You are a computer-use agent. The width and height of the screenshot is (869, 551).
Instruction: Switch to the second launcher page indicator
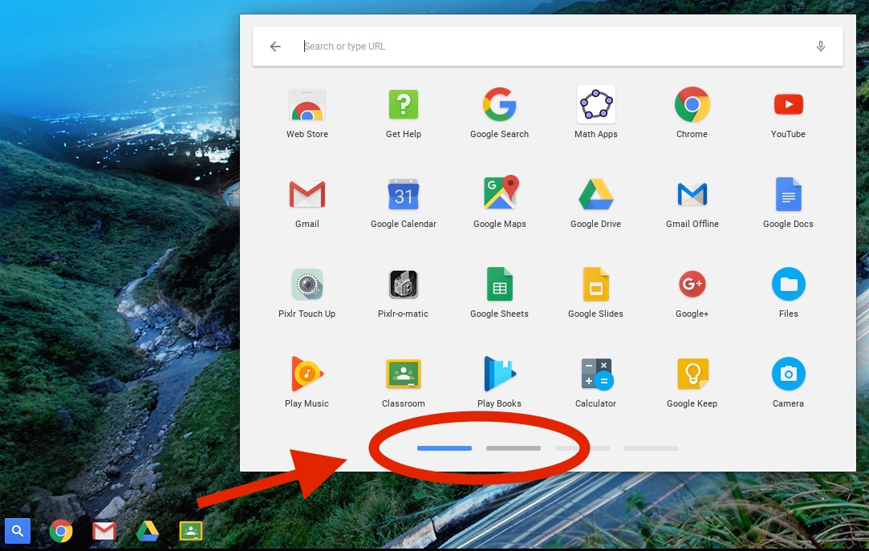[514, 448]
